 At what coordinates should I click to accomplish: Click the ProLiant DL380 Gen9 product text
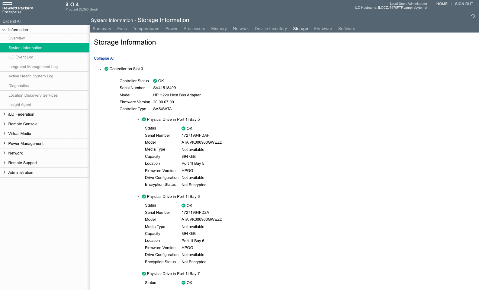[x=82, y=10]
